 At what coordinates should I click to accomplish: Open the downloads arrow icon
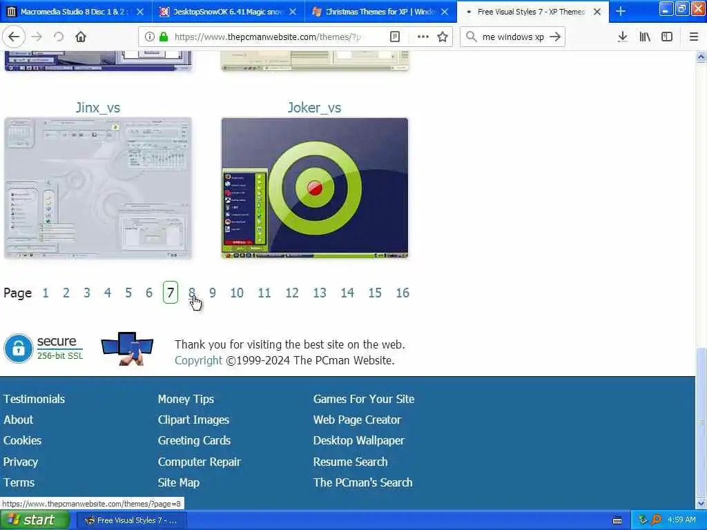622,37
